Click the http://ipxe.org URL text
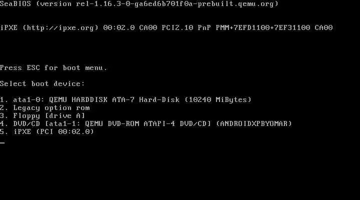The width and height of the screenshot is (360, 200). tap(60, 28)
